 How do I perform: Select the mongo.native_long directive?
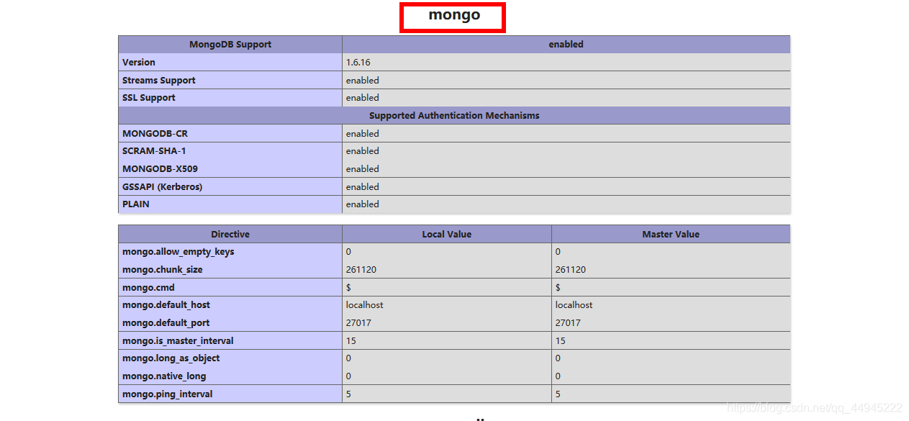coord(164,376)
